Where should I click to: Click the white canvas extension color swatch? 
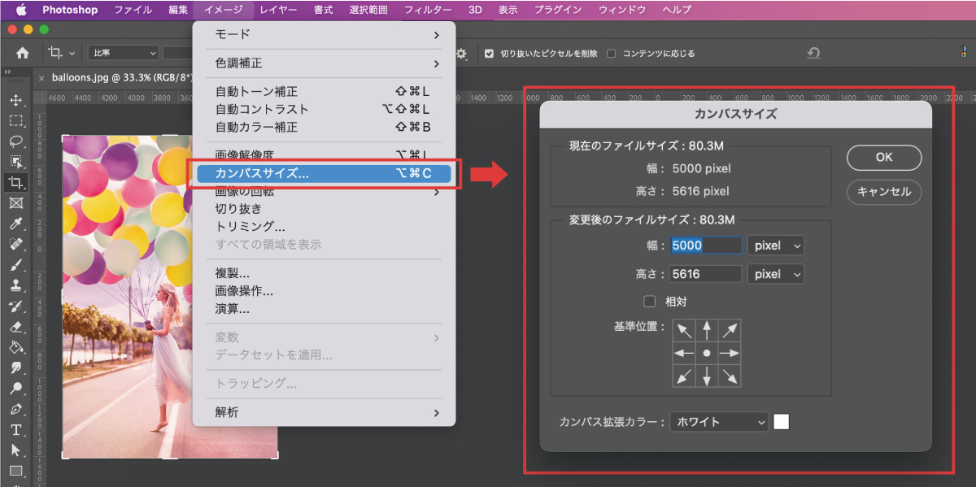click(x=781, y=422)
